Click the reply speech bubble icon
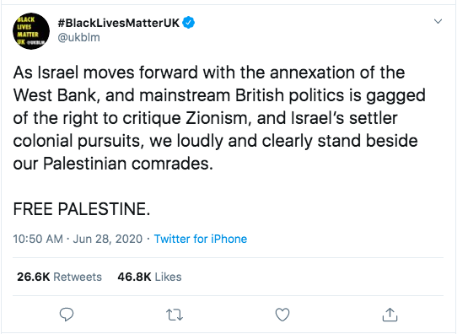Screen dimensions: 468x334 (x=67, y=315)
